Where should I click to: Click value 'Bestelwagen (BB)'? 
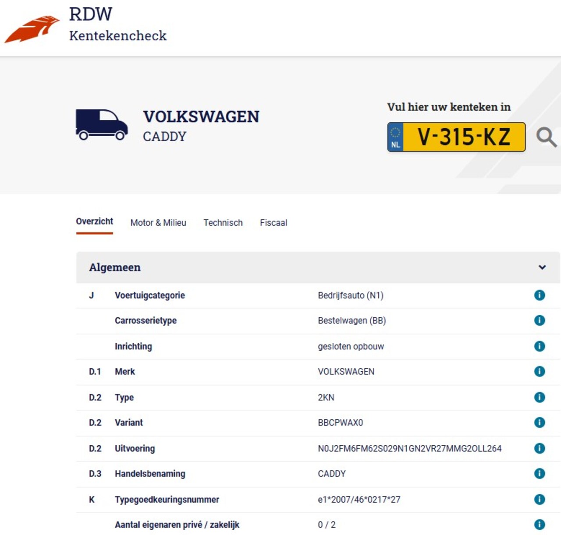(x=352, y=320)
